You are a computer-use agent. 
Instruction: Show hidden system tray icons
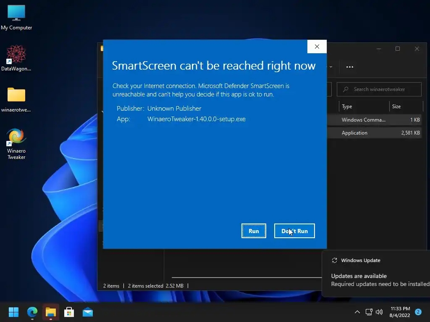click(357, 312)
